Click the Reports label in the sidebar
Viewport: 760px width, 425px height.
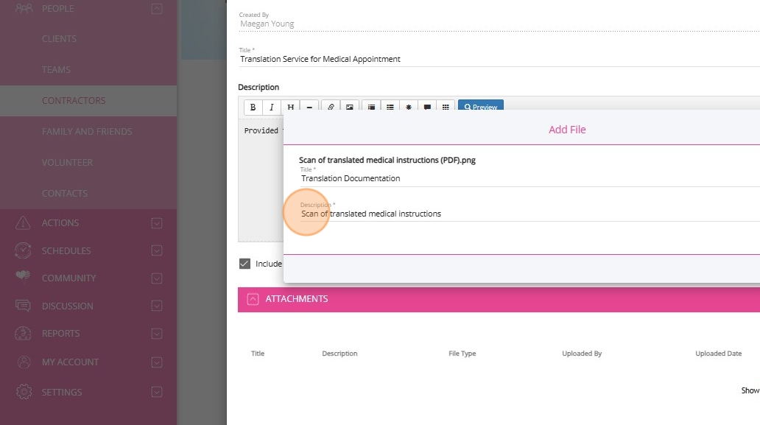(x=60, y=334)
